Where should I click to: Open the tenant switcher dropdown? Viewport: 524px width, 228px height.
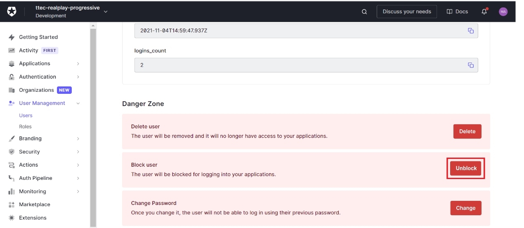(106, 12)
